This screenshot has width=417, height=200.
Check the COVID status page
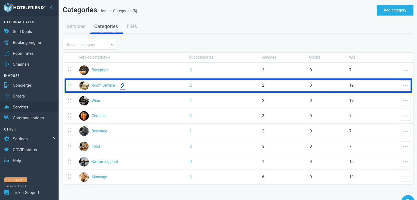click(25, 150)
